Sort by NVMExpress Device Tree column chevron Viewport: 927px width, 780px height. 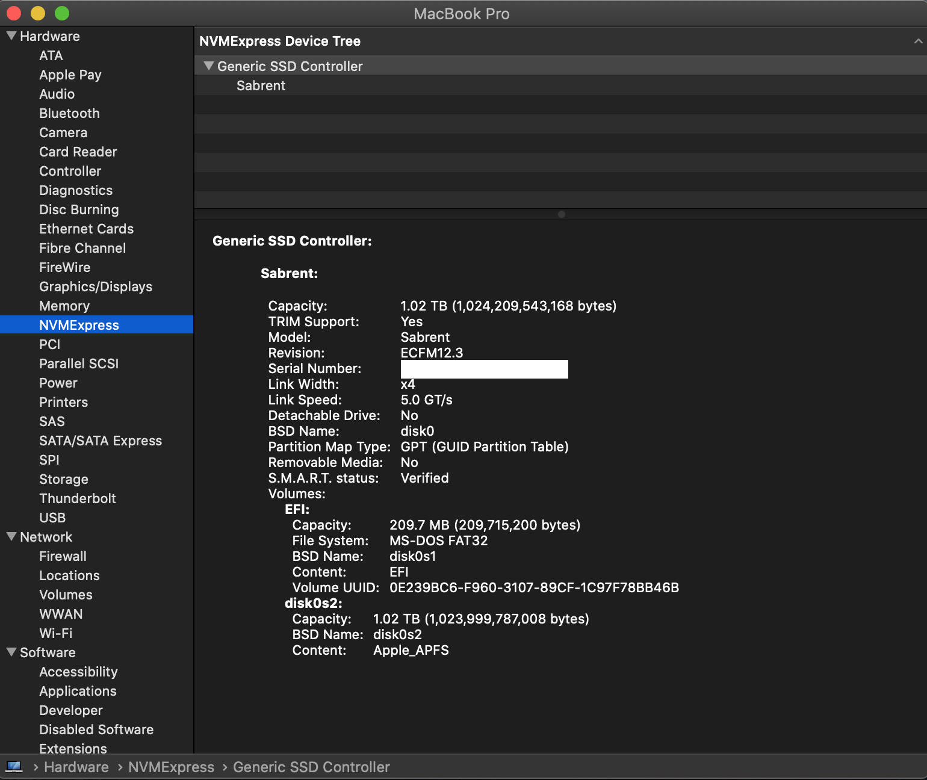[918, 41]
